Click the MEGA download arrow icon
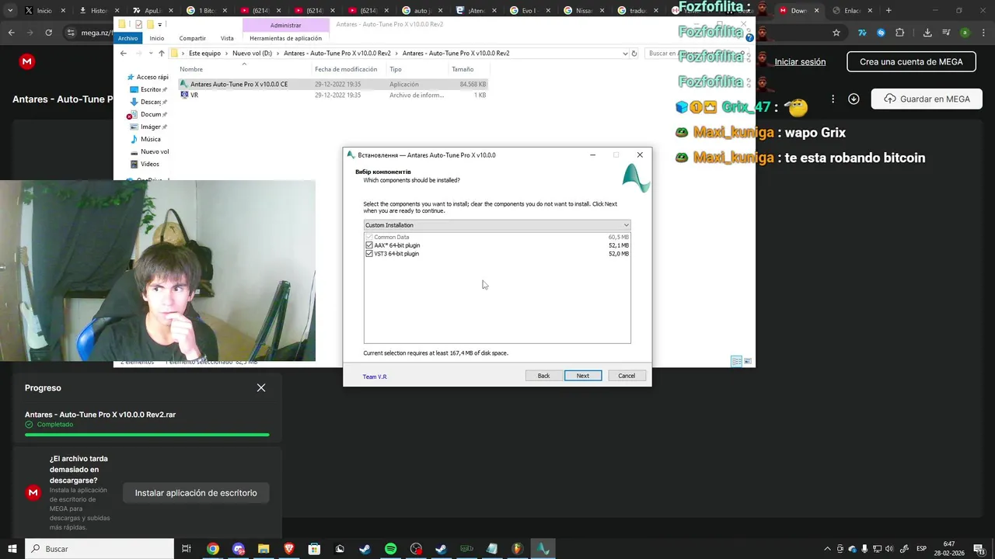Viewport: 995px width, 559px height. point(854,99)
